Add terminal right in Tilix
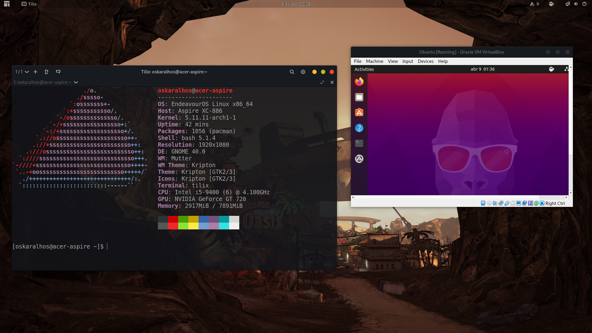The image size is (592, 333). 47,72
